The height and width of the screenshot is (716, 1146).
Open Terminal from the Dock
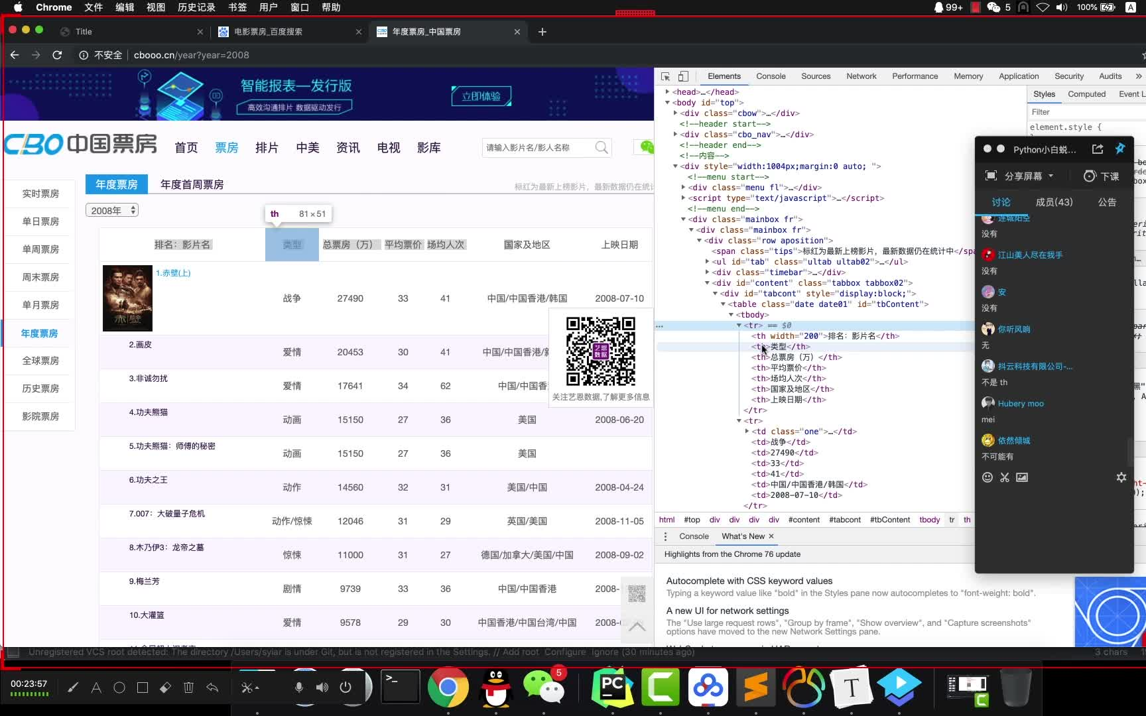401,687
